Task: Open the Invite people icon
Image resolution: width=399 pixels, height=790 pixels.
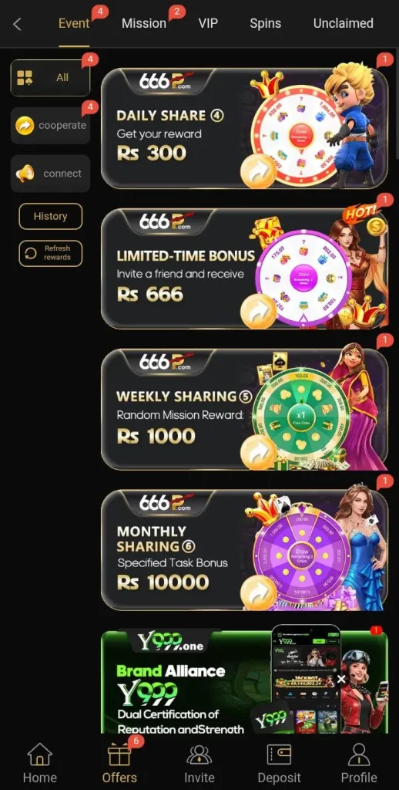Action: (x=199, y=755)
